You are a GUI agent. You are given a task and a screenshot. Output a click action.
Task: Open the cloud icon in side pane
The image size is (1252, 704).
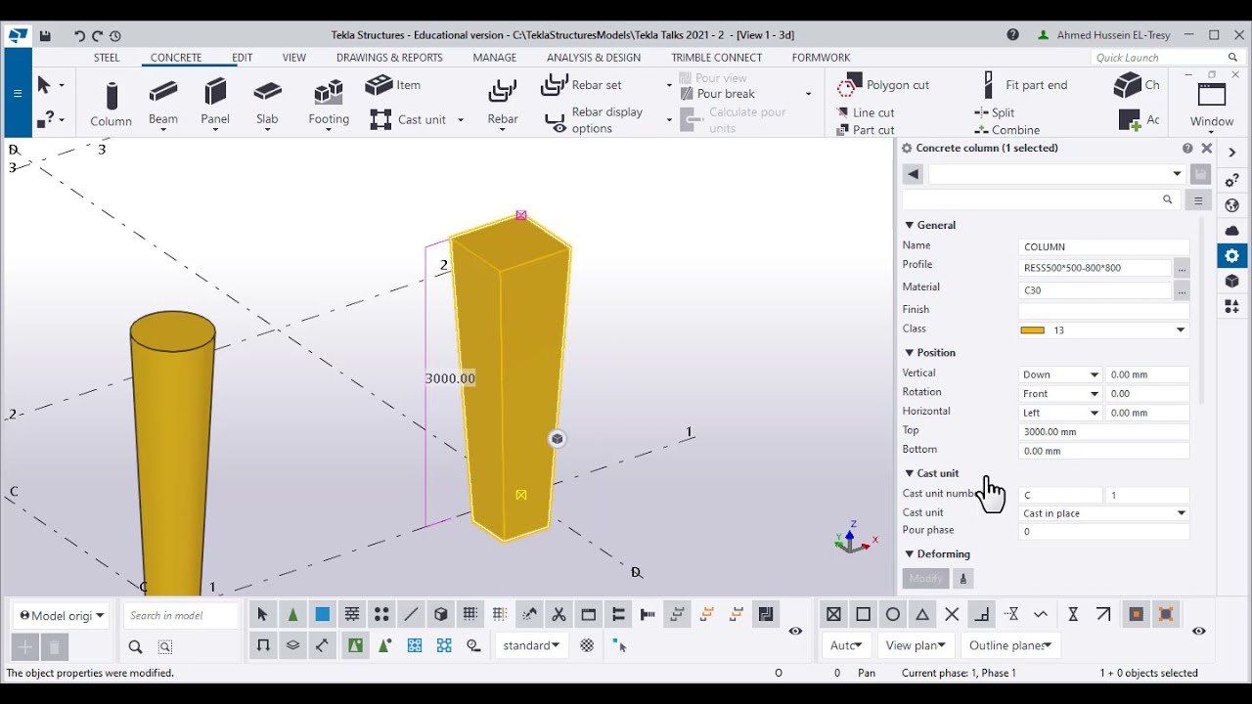point(1231,231)
